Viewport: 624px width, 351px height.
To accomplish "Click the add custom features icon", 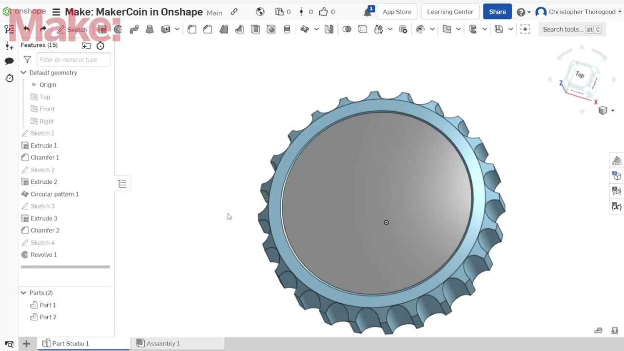I will [525, 29].
